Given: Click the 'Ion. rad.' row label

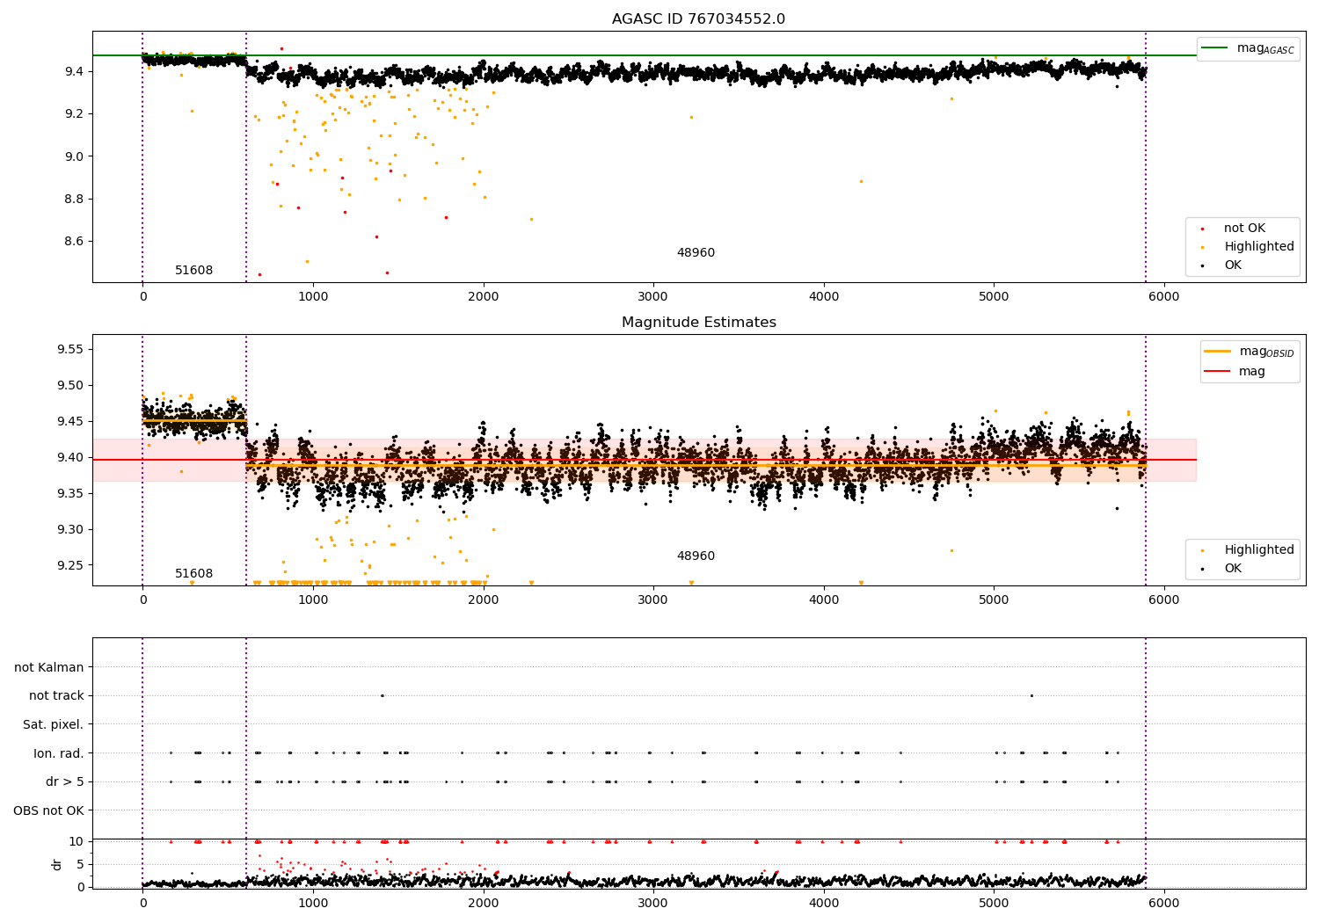Looking at the screenshot, I should (x=59, y=753).
